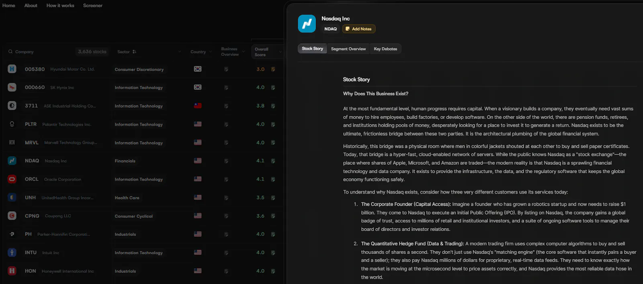
Task: Click the ASE Industrial company logo
Action: [12, 106]
